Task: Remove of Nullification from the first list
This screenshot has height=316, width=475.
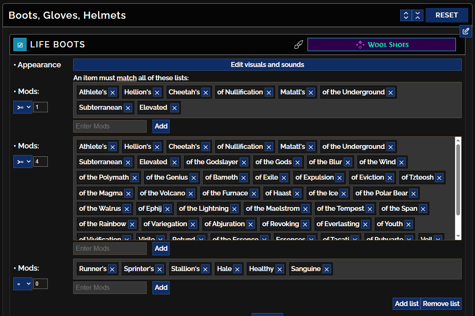Action: coord(269,92)
